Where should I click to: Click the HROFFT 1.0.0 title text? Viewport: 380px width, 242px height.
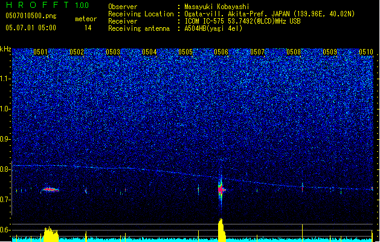coord(47,5)
